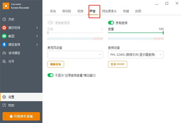Click the Tasks (任务) icon in sidebar
182x123 pixels.
pos(4,61)
